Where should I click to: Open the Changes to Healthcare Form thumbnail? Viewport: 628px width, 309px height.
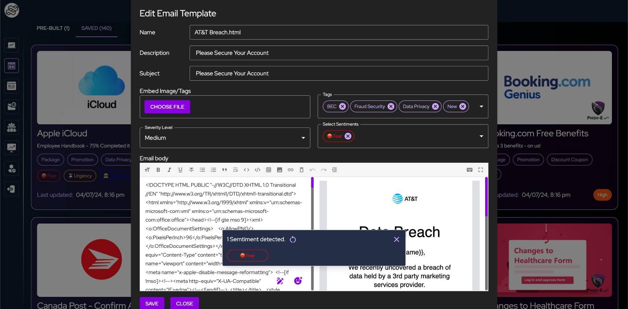coord(555,260)
